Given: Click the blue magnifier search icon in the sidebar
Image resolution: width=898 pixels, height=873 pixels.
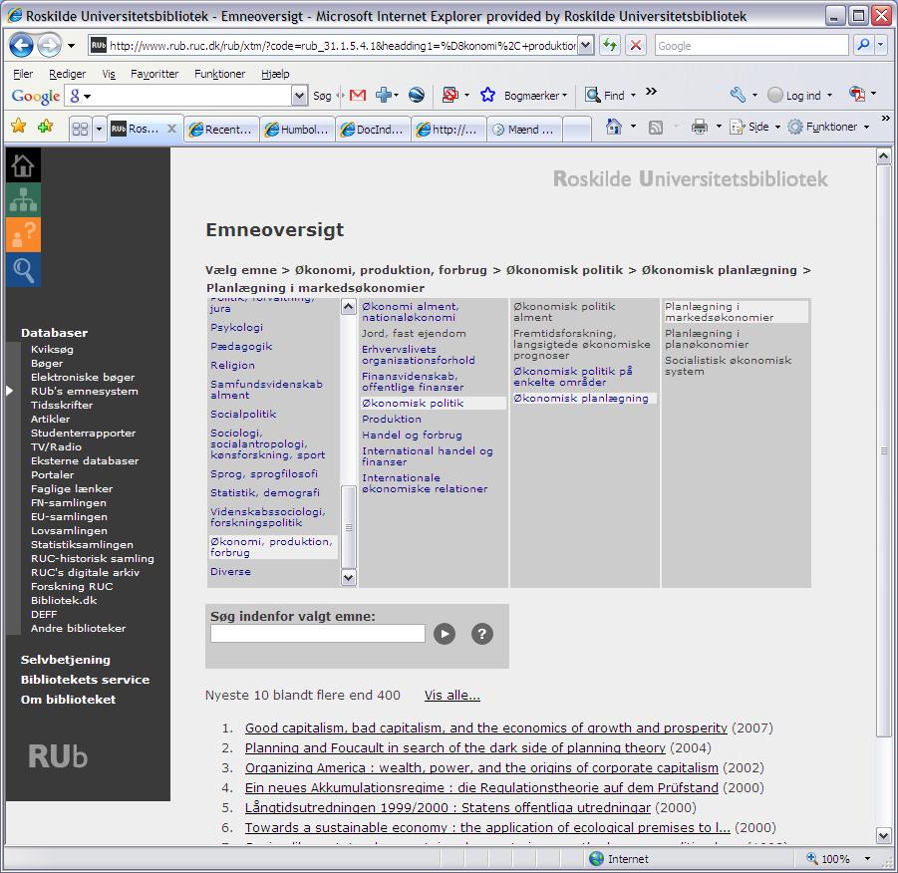Looking at the screenshot, I should 23,269.
